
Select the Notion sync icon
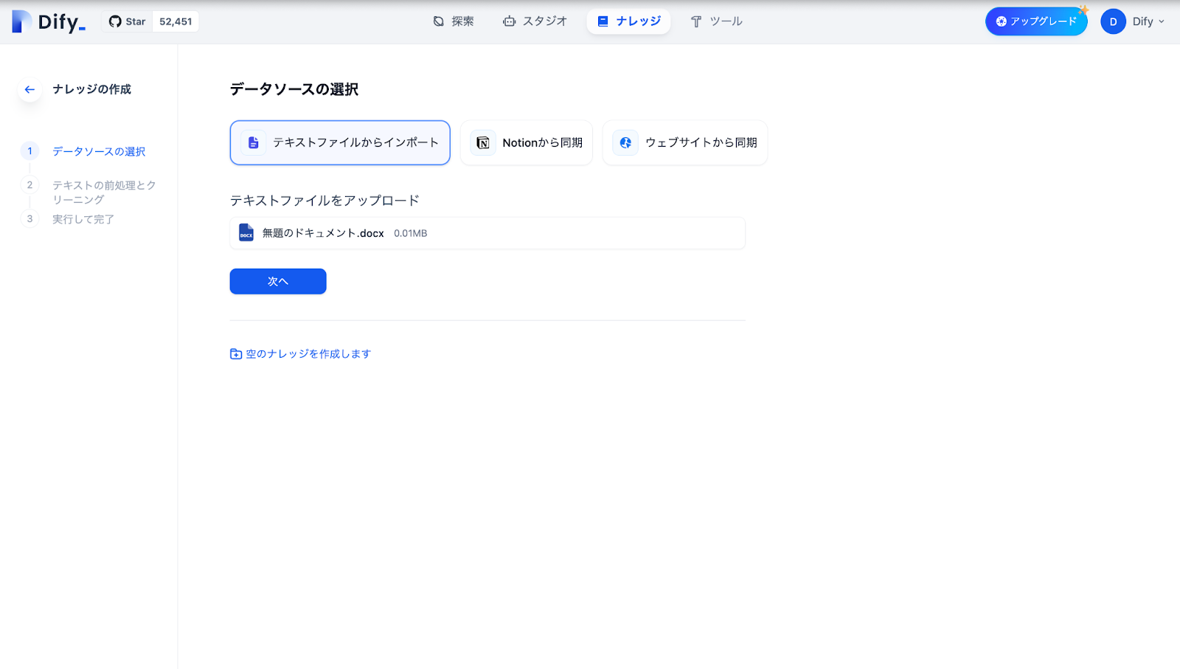482,142
